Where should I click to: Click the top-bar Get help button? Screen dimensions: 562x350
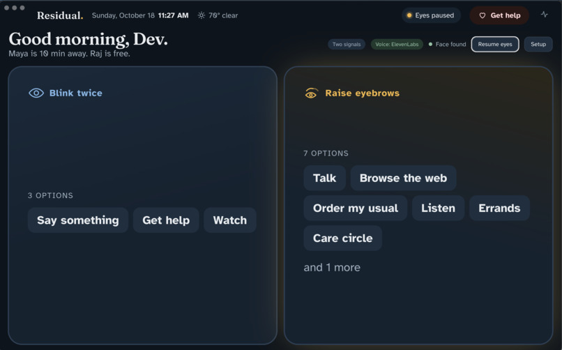pos(499,15)
